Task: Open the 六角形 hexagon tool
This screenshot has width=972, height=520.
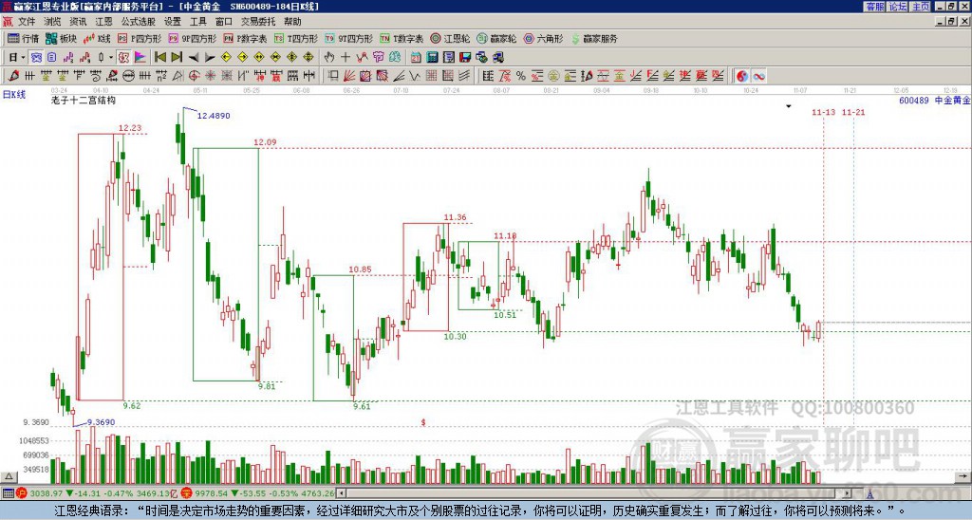Action: tap(543, 38)
